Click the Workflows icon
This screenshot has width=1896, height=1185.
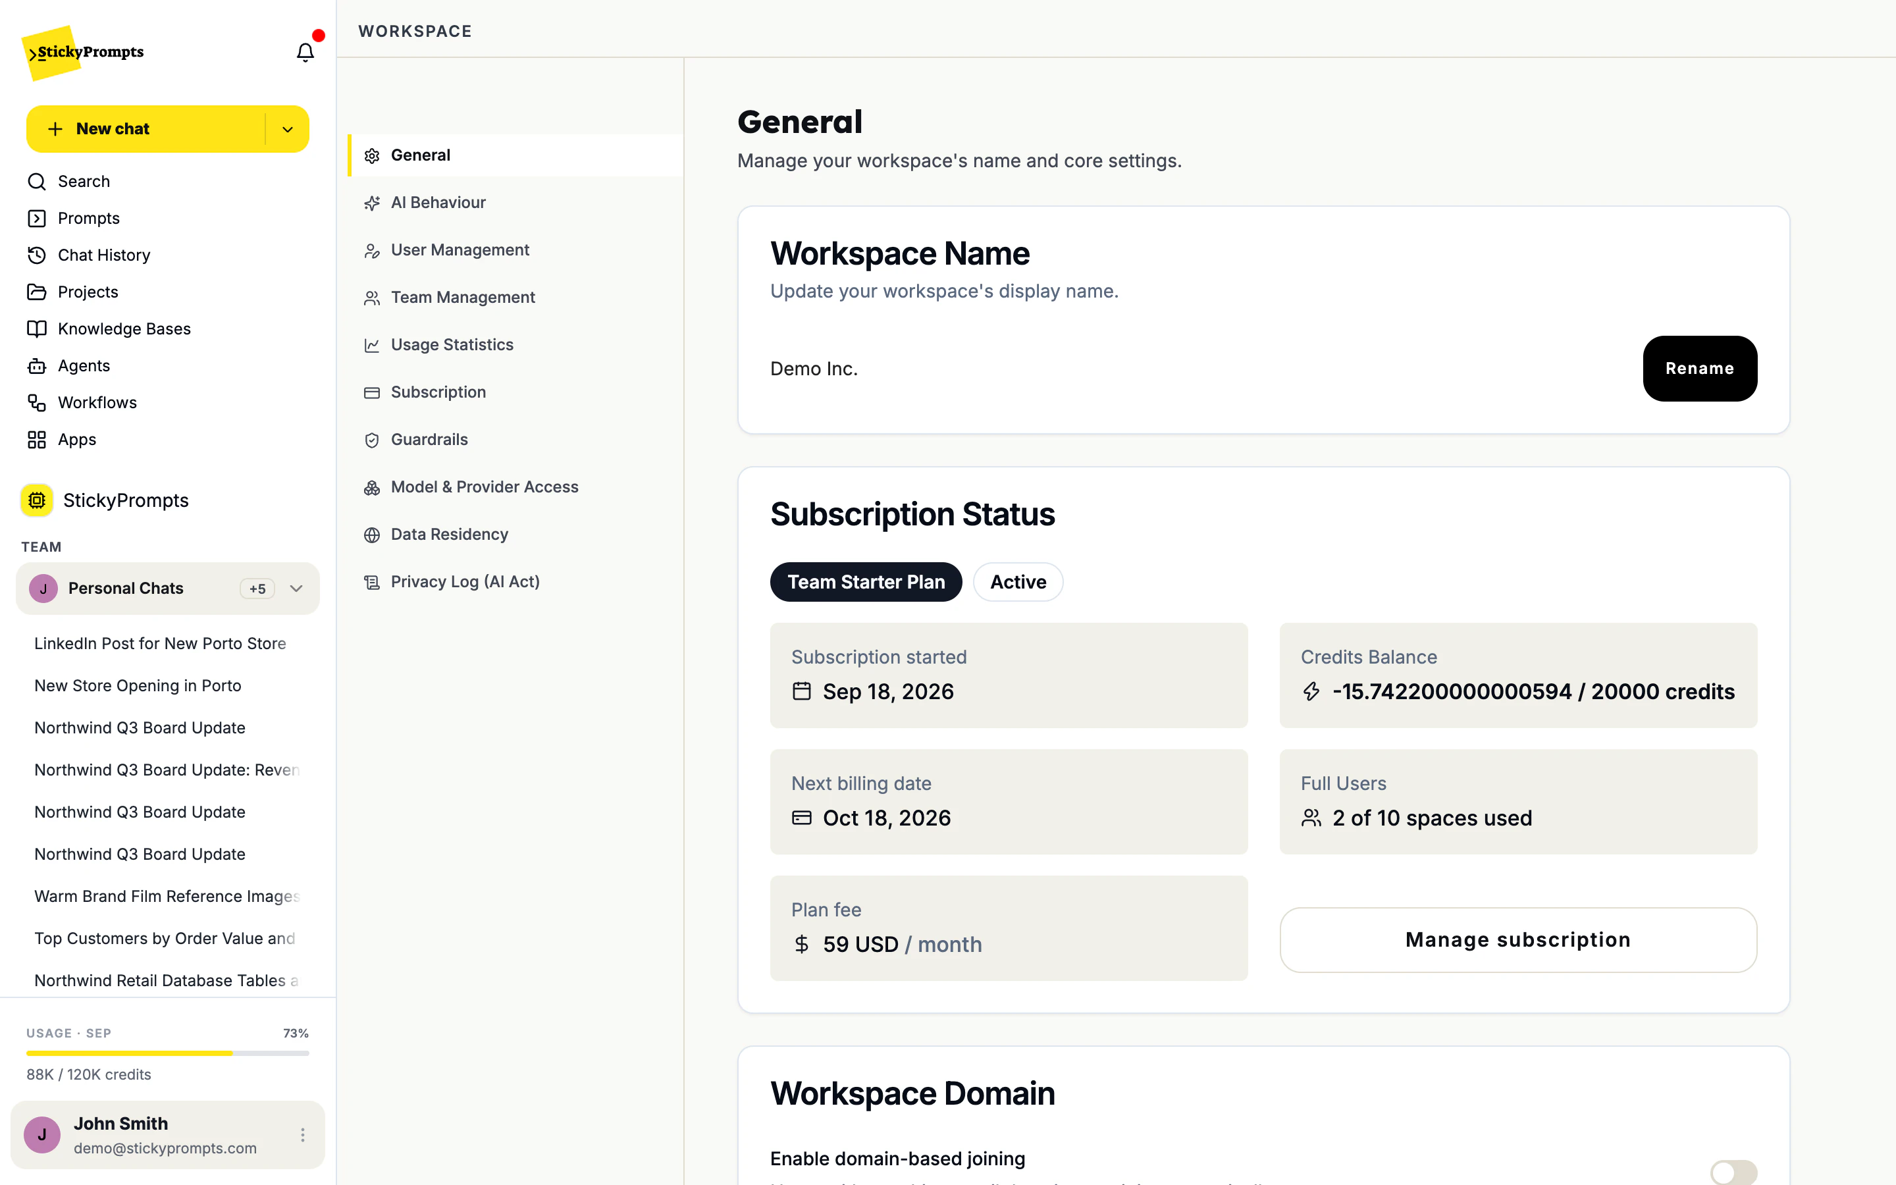37,403
